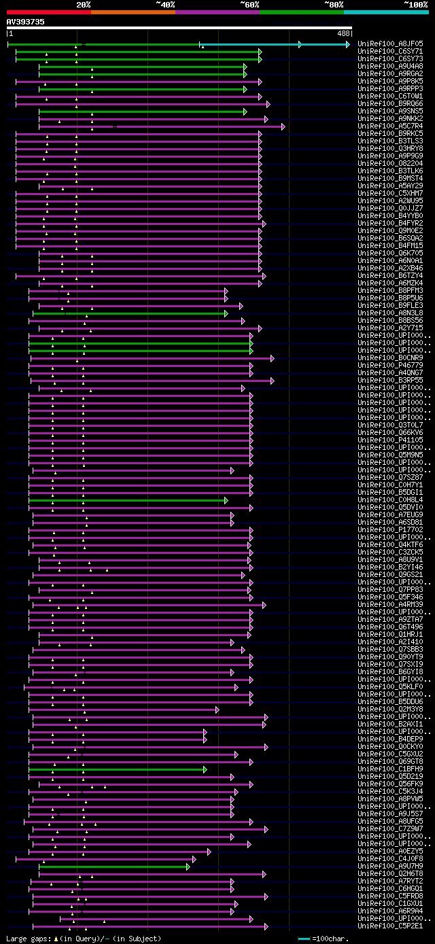Click the cyan alignment segment of A8JF05
The image size is (435, 944).
[x=275, y=44]
